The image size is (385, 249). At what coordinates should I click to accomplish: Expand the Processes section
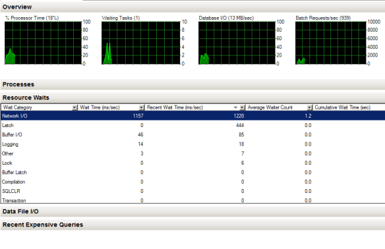[x=192, y=84]
